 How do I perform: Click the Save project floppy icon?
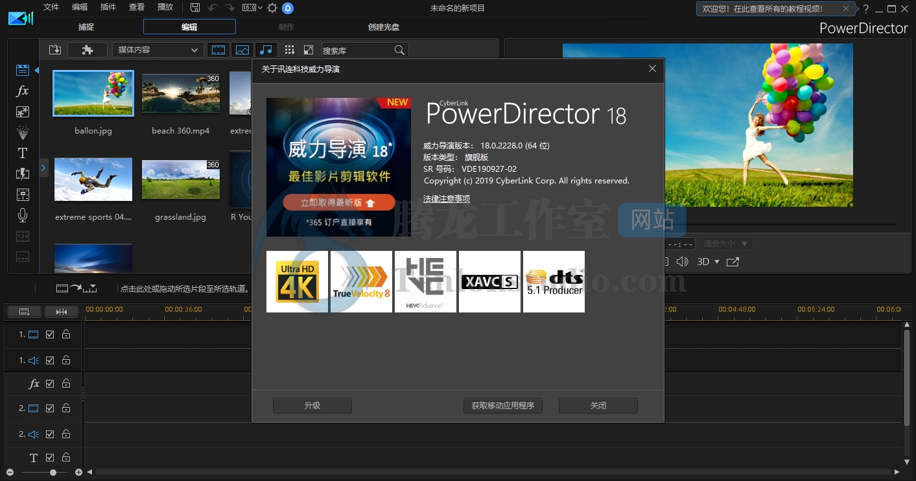[x=196, y=8]
